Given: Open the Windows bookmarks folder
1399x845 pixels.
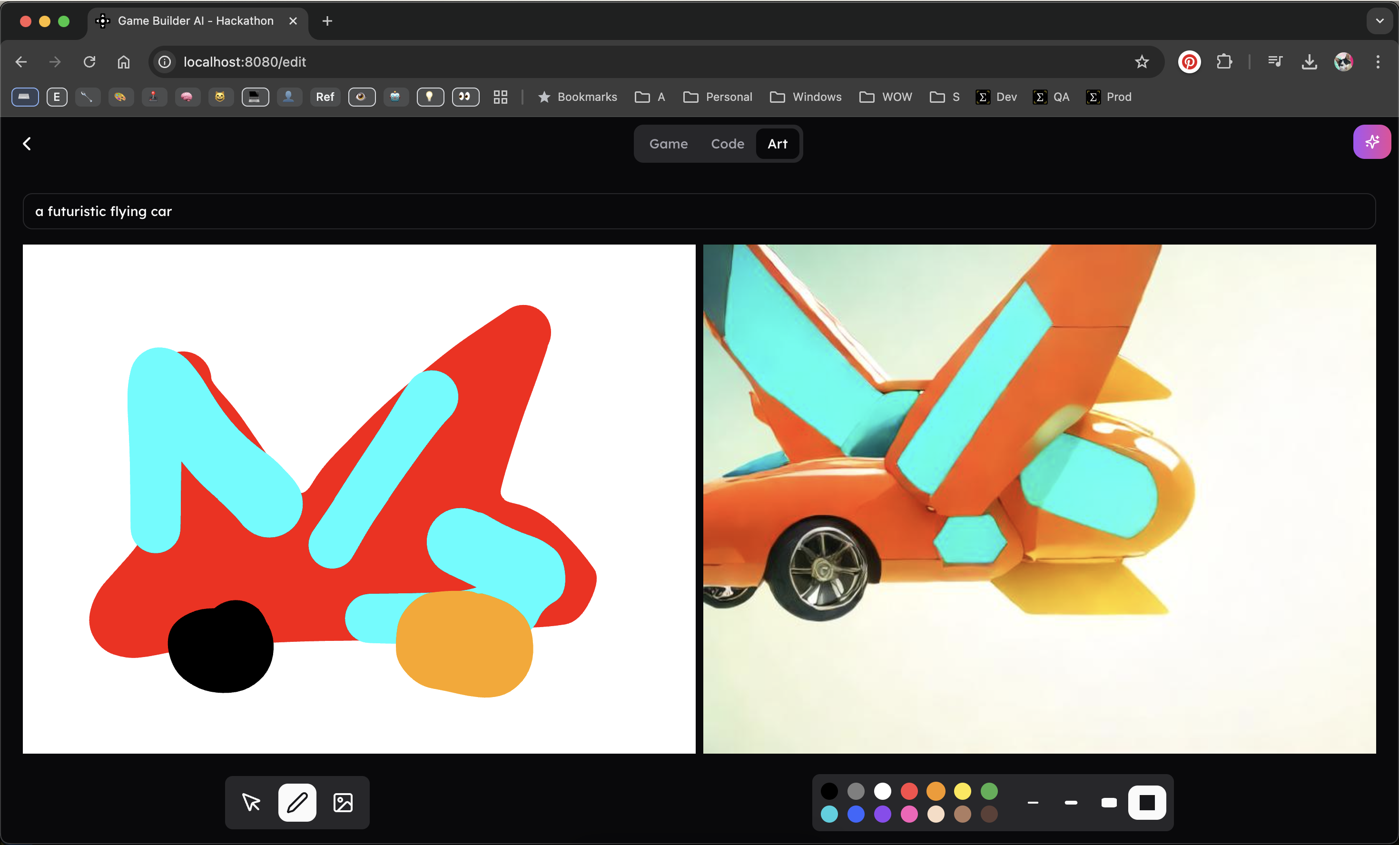Looking at the screenshot, I should [806, 97].
